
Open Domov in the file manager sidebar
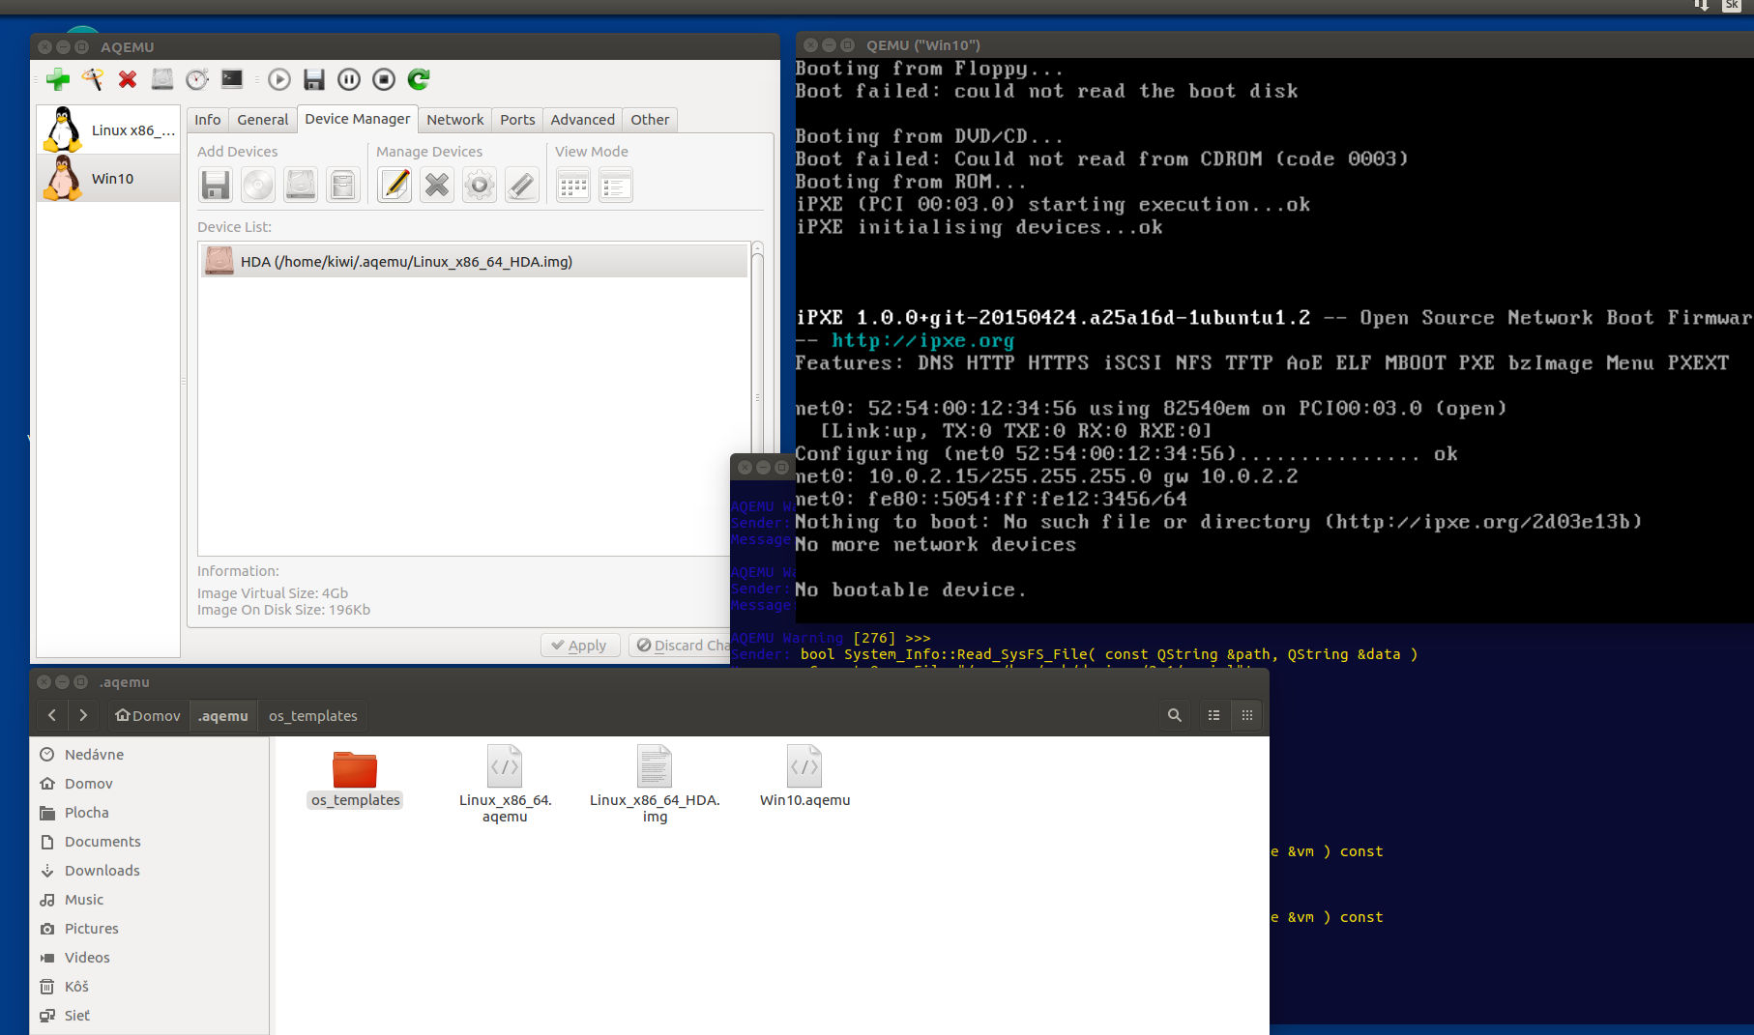click(150, 783)
